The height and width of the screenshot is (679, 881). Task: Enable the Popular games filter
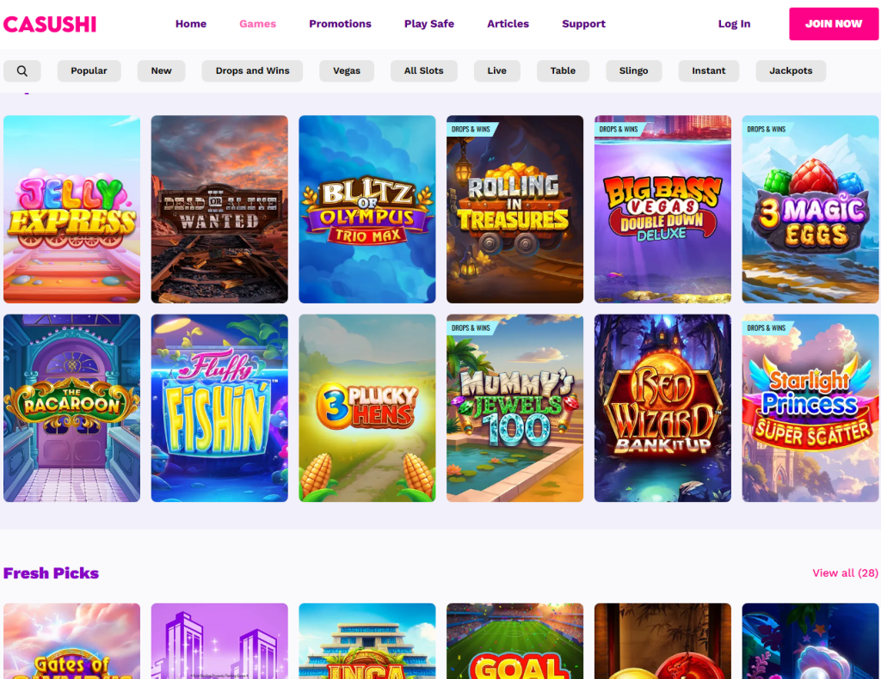point(89,70)
